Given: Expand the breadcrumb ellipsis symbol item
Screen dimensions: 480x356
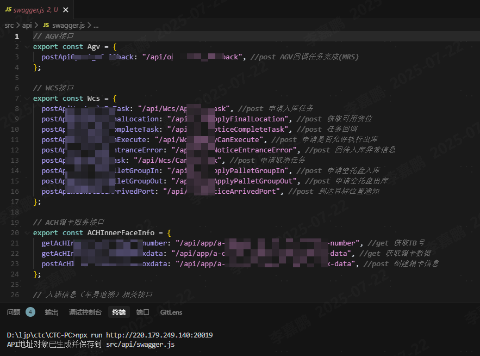Looking at the screenshot, I should (x=96, y=25).
